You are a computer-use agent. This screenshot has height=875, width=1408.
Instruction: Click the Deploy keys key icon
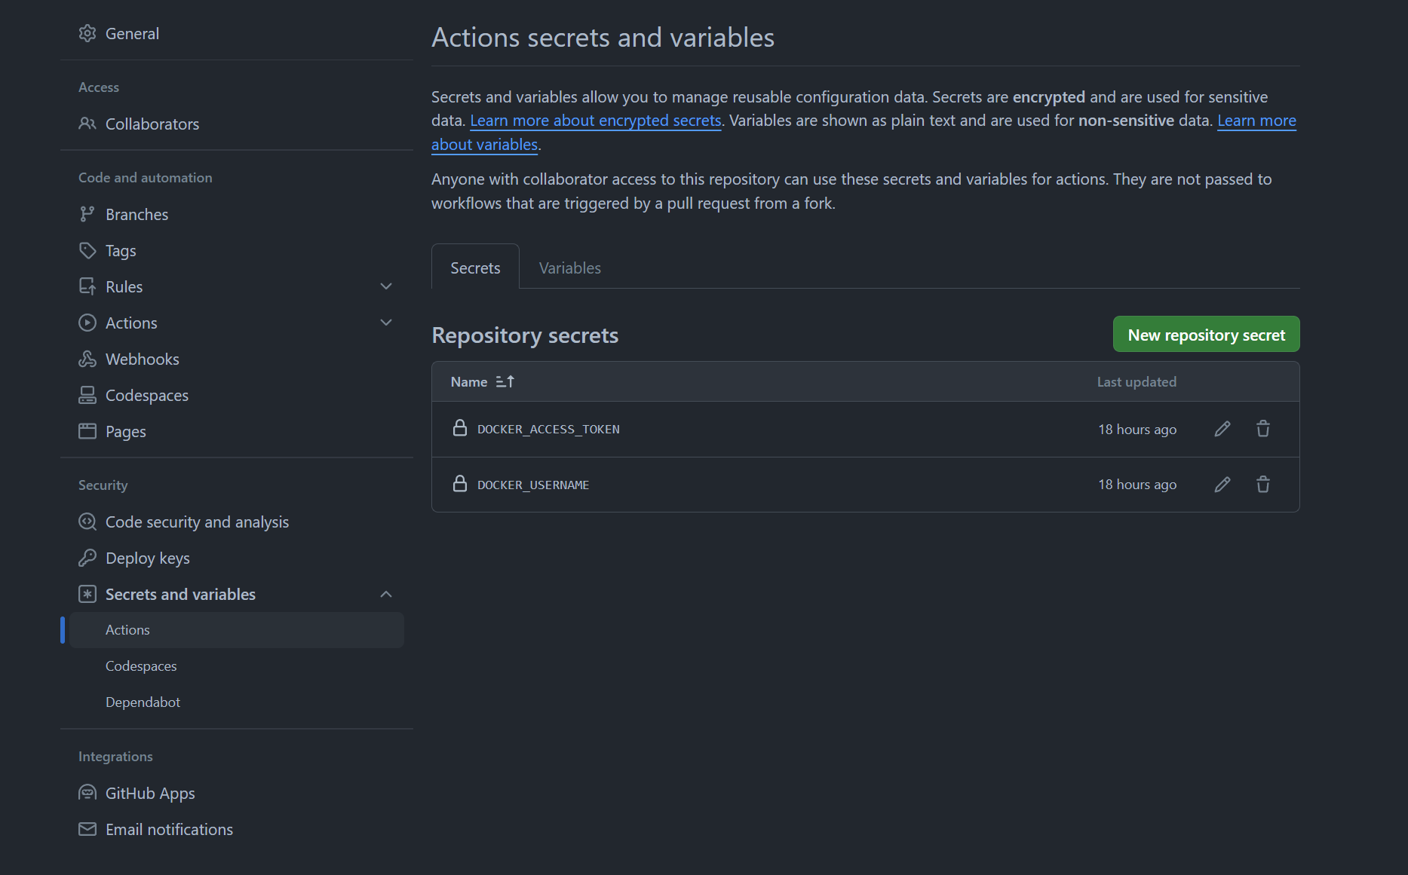point(87,558)
